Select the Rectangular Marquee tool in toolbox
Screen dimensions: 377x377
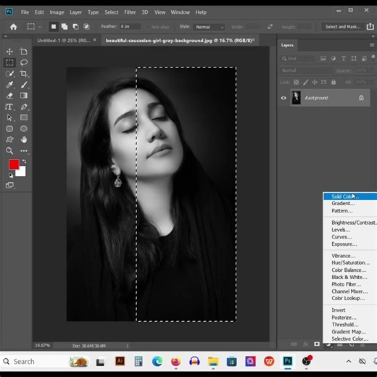[9, 62]
